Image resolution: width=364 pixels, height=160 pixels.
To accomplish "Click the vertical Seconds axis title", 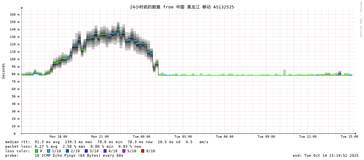I will point(4,71).
